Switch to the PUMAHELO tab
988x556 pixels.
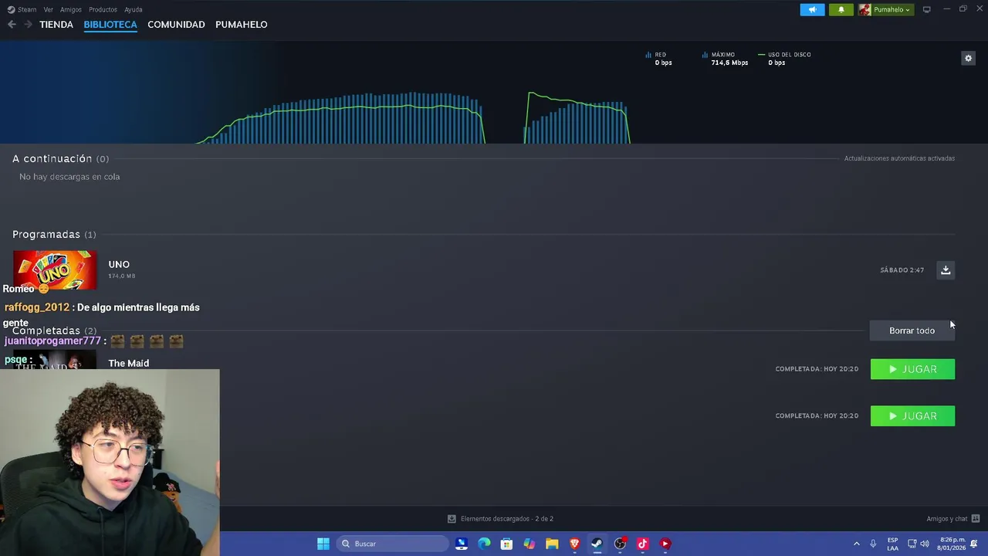241,25
